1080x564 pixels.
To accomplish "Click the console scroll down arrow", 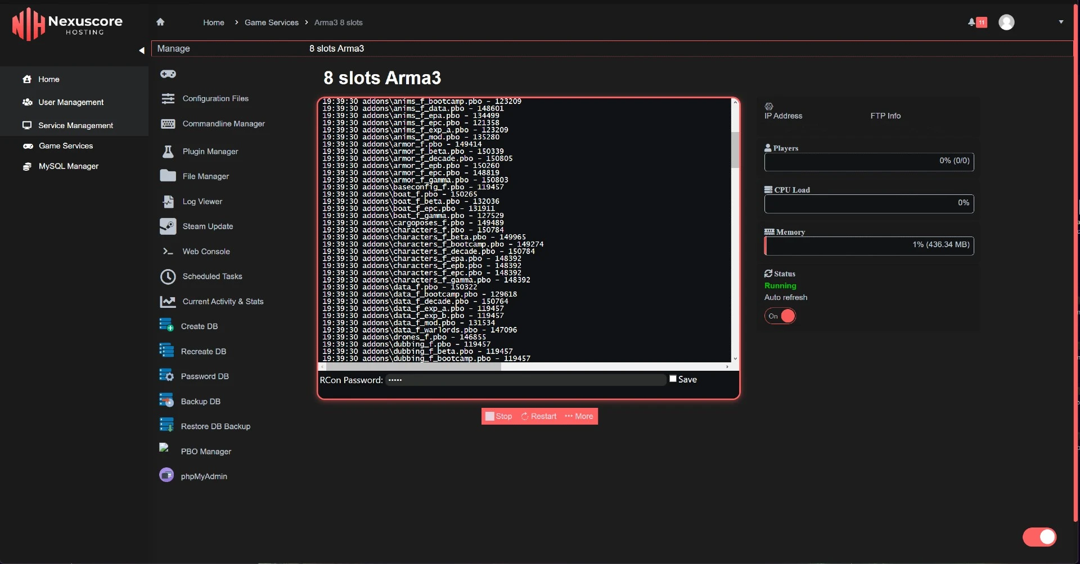I will 735,358.
